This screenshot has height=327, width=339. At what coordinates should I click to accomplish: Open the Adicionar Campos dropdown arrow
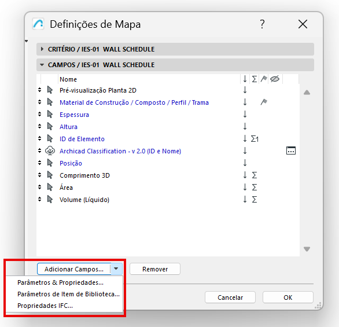pos(116,269)
